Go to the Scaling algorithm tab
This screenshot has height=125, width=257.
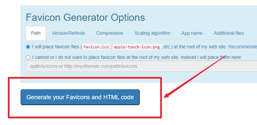pos(152,33)
